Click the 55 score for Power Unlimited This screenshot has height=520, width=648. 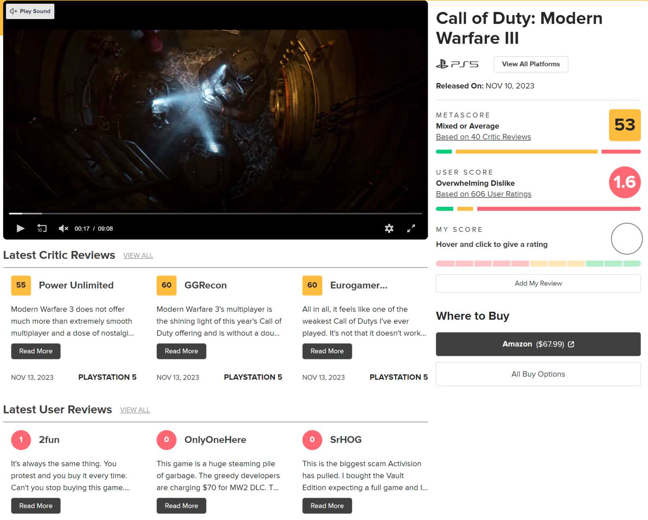[x=21, y=285]
